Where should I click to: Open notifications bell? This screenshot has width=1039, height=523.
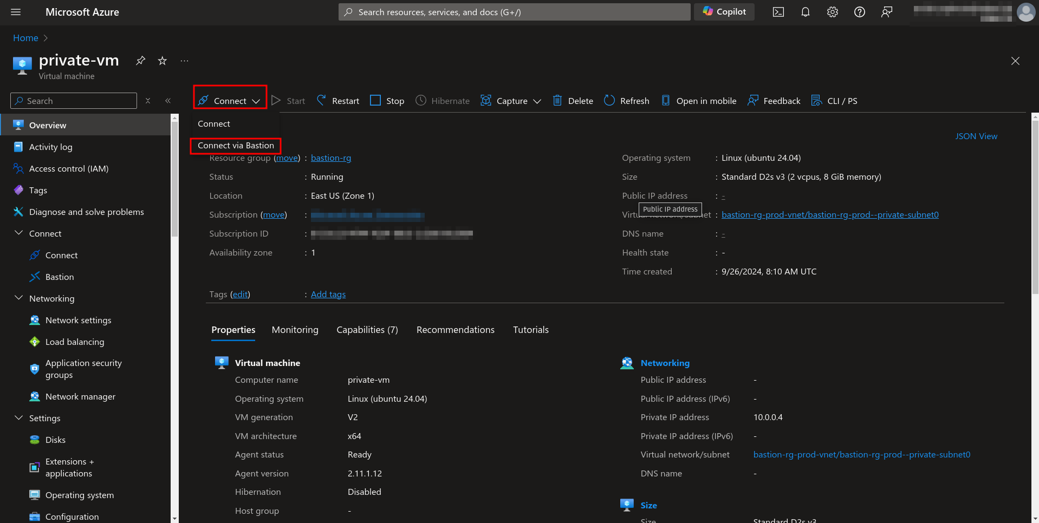805,11
